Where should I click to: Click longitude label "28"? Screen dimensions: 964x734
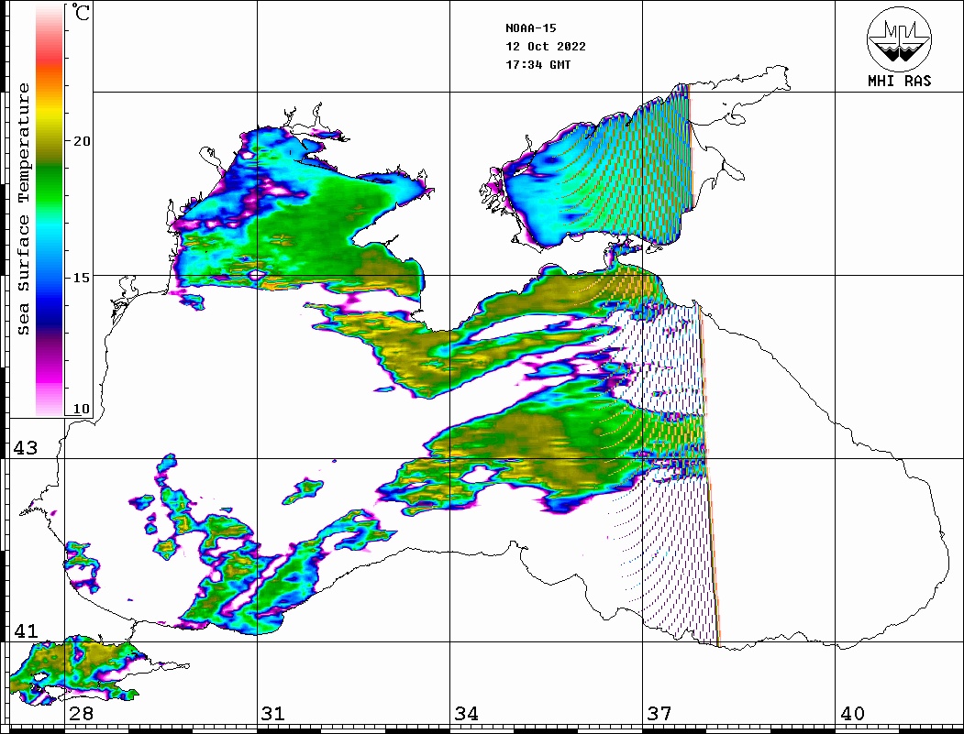point(81,713)
